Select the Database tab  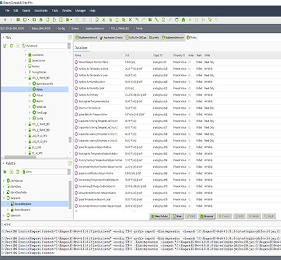coord(81,48)
